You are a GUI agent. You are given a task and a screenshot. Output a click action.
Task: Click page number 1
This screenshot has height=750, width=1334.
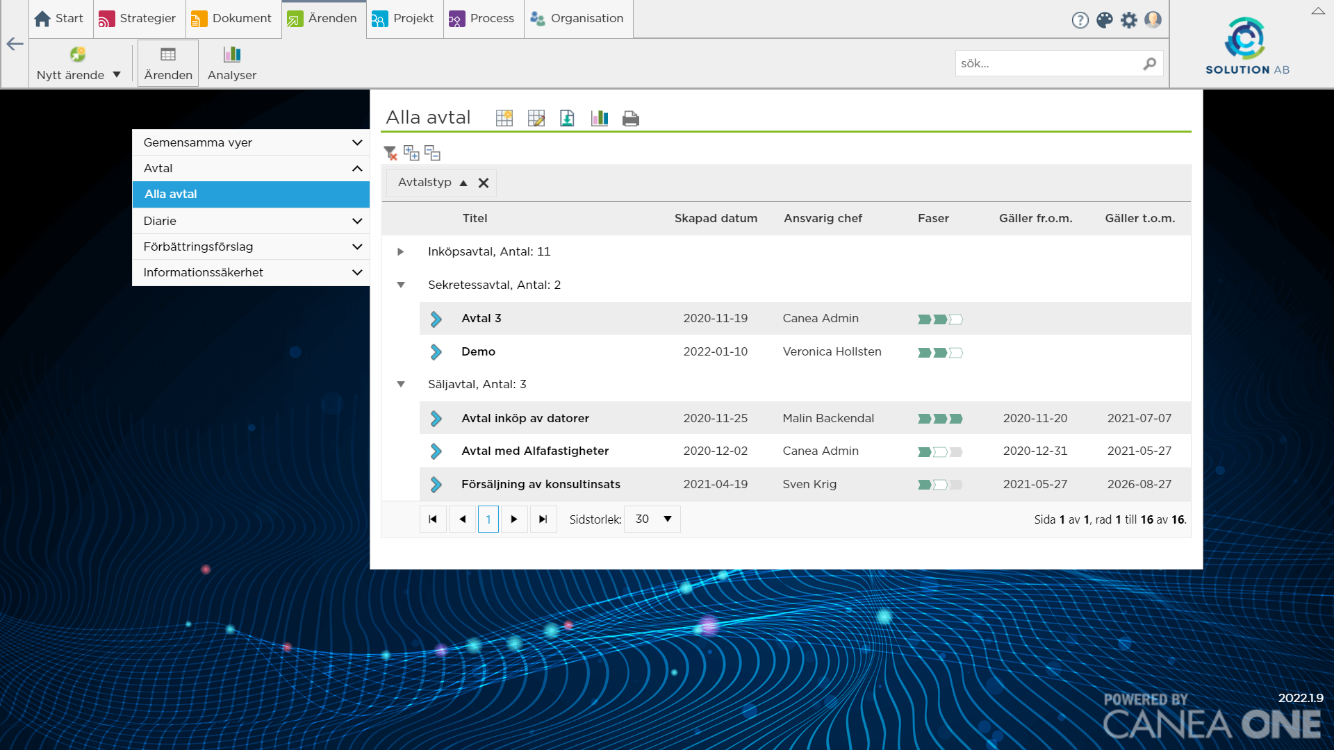coord(488,519)
